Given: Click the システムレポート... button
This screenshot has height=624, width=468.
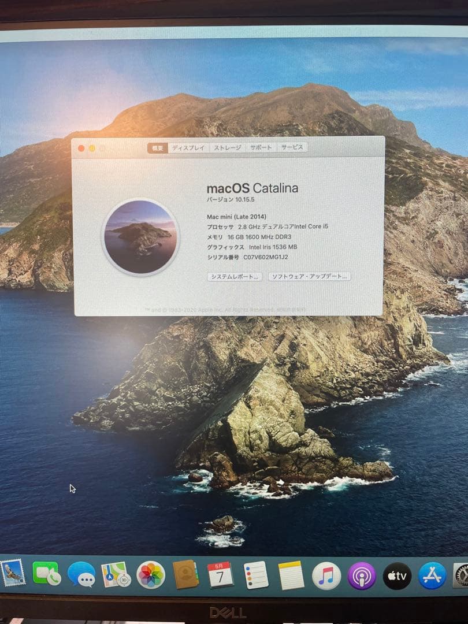Looking at the screenshot, I should [x=235, y=277].
